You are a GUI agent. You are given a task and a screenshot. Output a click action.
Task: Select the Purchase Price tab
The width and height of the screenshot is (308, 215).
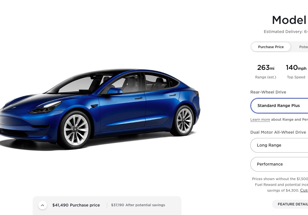point(271,47)
